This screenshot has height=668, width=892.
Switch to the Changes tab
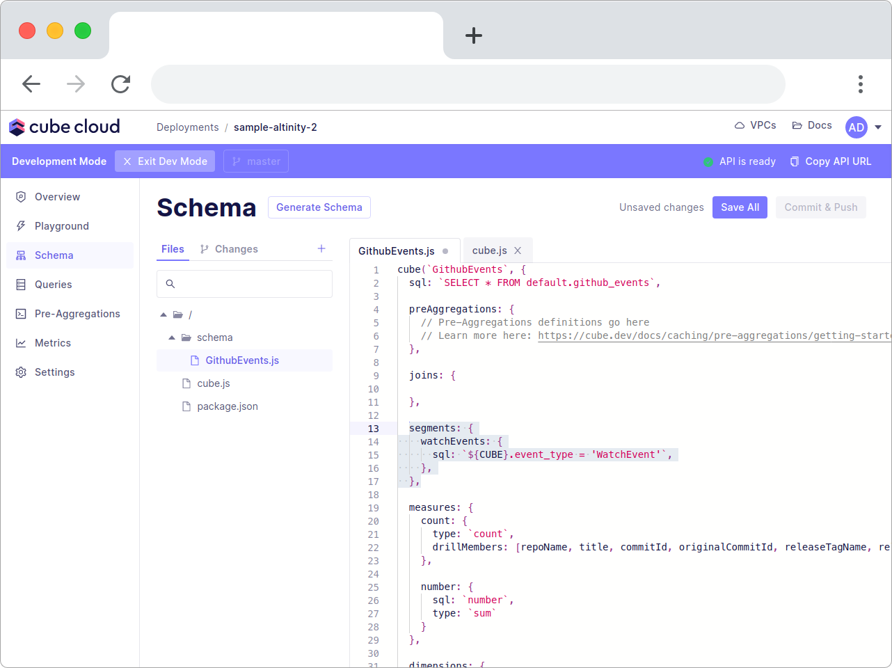(229, 248)
